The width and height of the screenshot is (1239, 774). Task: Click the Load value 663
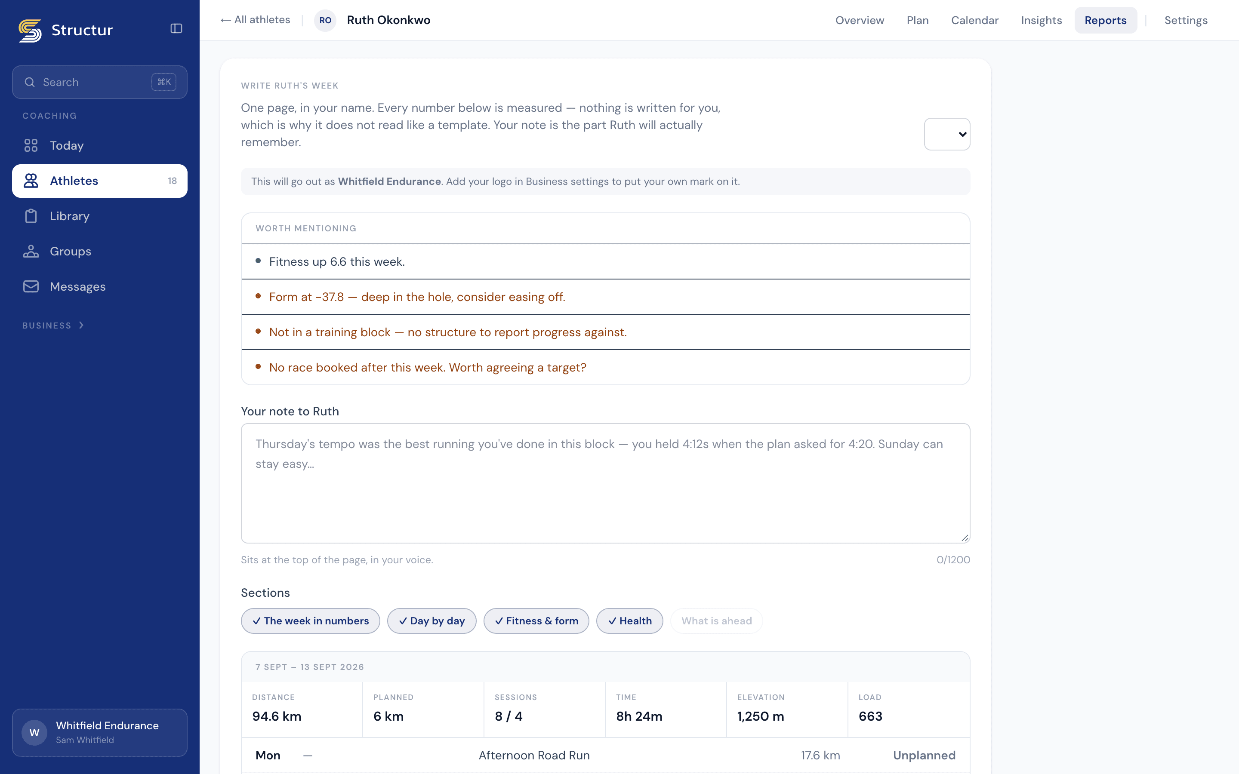click(x=870, y=716)
